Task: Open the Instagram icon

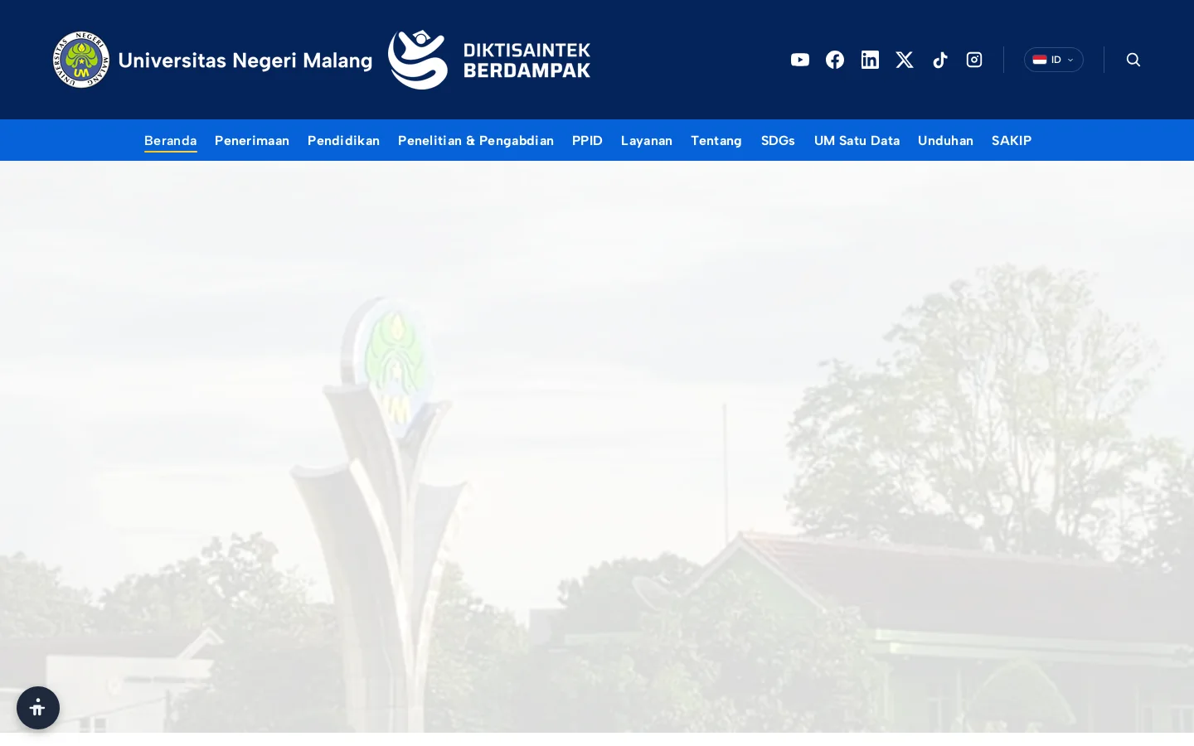Action: pos(974,60)
